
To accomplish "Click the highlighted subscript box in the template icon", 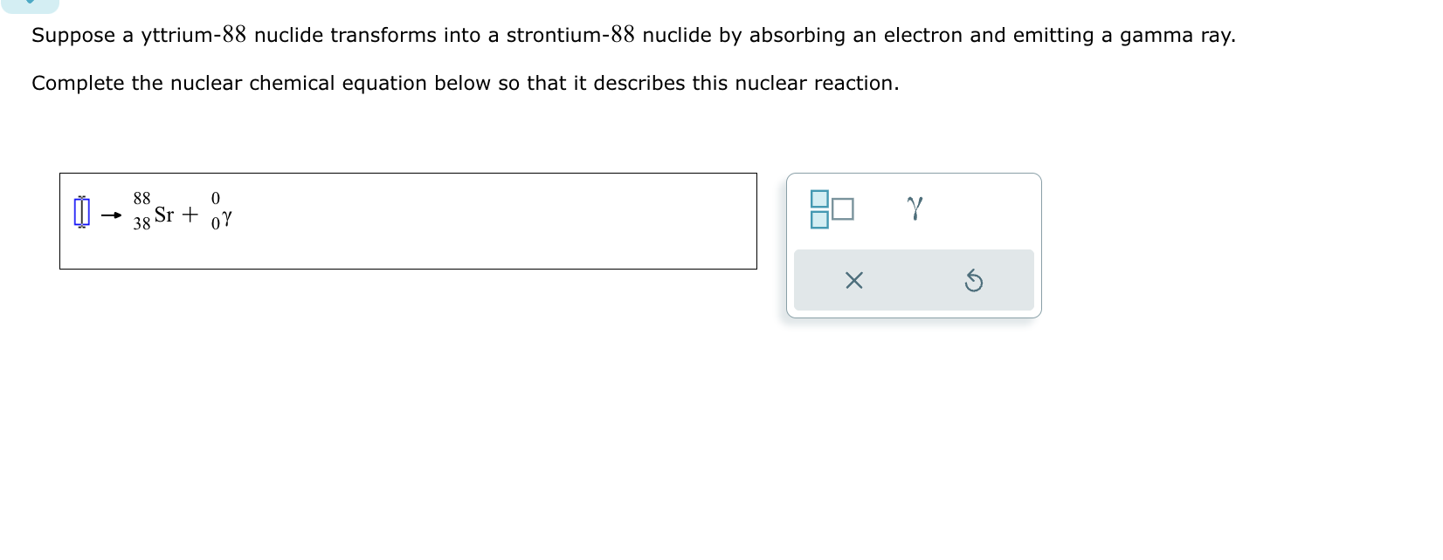I will point(818,218).
